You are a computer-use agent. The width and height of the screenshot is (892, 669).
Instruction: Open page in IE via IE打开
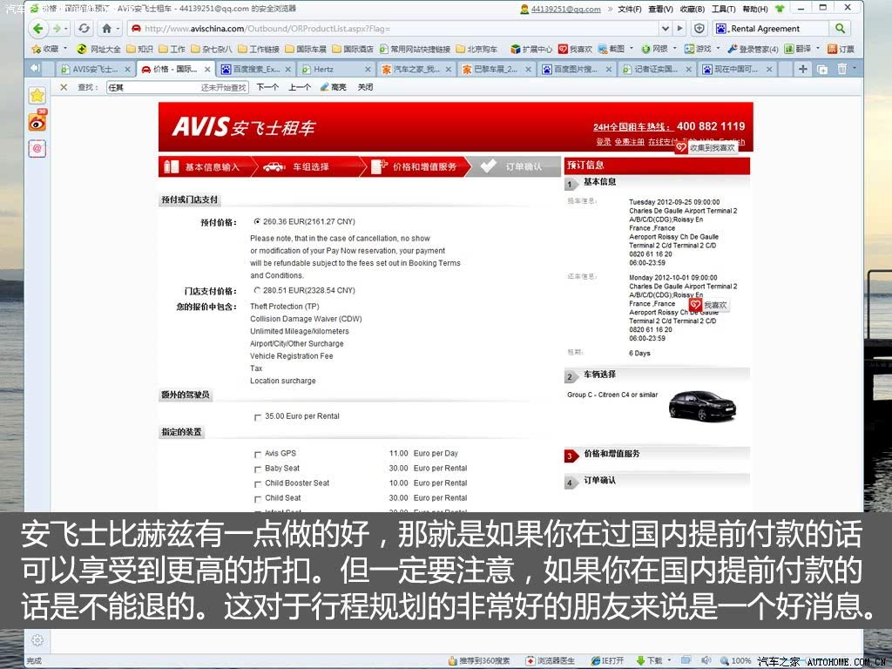[x=607, y=660]
